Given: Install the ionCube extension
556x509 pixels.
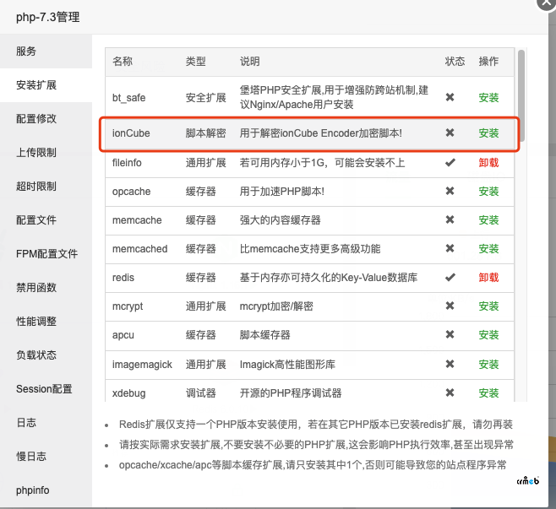Looking at the screenshot, I should coord(488,133).
